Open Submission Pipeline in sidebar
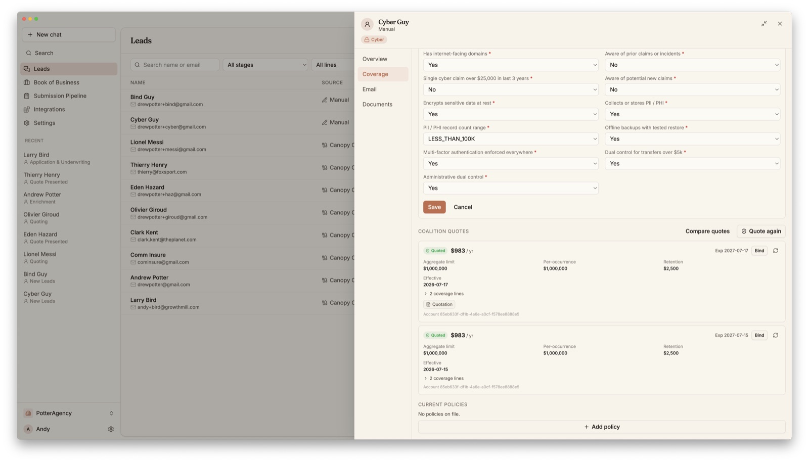Screen dimensions: 809x462 [x=69, y=96]
